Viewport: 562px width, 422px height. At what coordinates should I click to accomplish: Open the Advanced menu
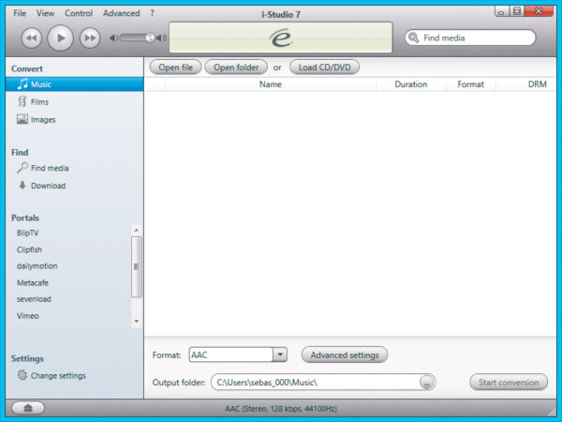(x=121, y=13)
